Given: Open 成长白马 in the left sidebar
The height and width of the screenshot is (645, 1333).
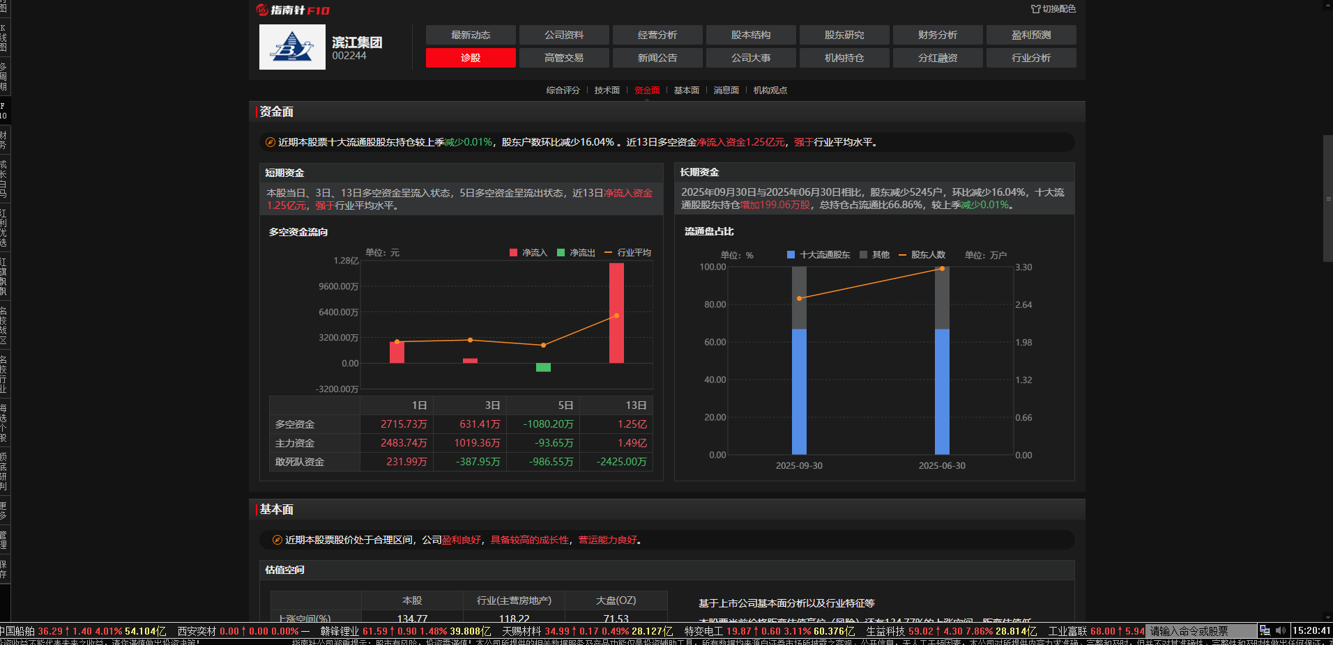Looking at the screenshot, I should click(x=3, y=179).
